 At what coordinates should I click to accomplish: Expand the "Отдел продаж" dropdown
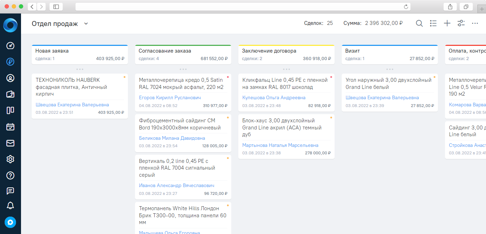(86, 23)
